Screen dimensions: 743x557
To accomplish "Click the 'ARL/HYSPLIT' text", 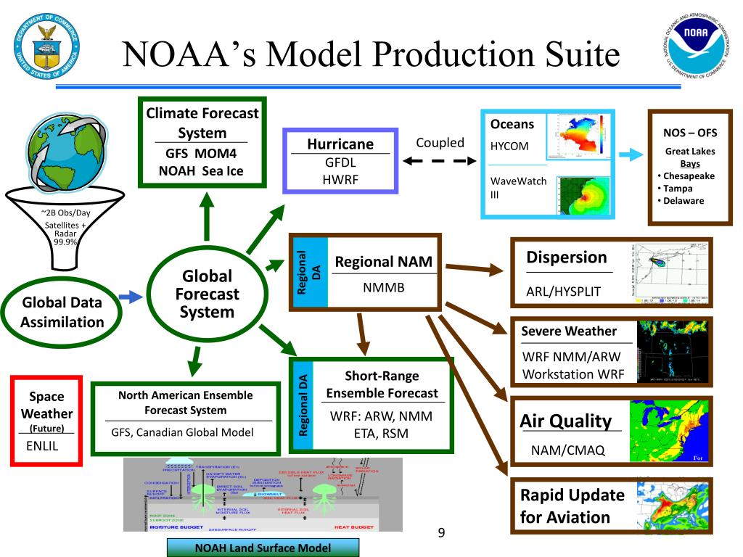I will point(563,292).
